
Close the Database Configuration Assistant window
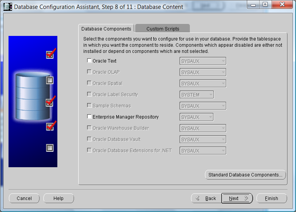282,5
